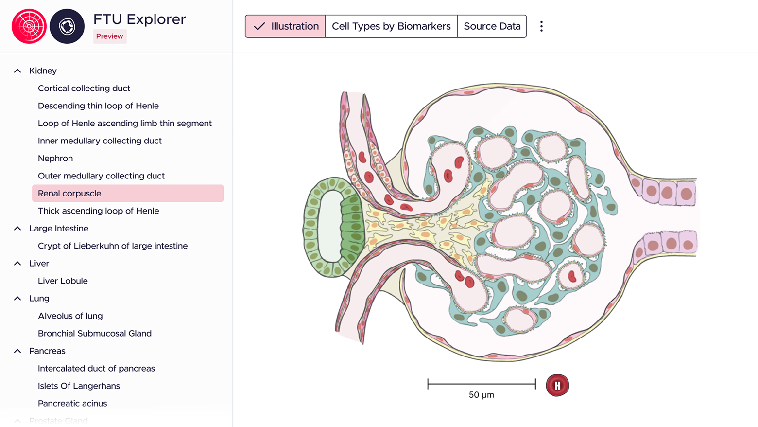758x427 pixels.
Task: Toggle the Illustration view button
Action: tap(285, 26)
